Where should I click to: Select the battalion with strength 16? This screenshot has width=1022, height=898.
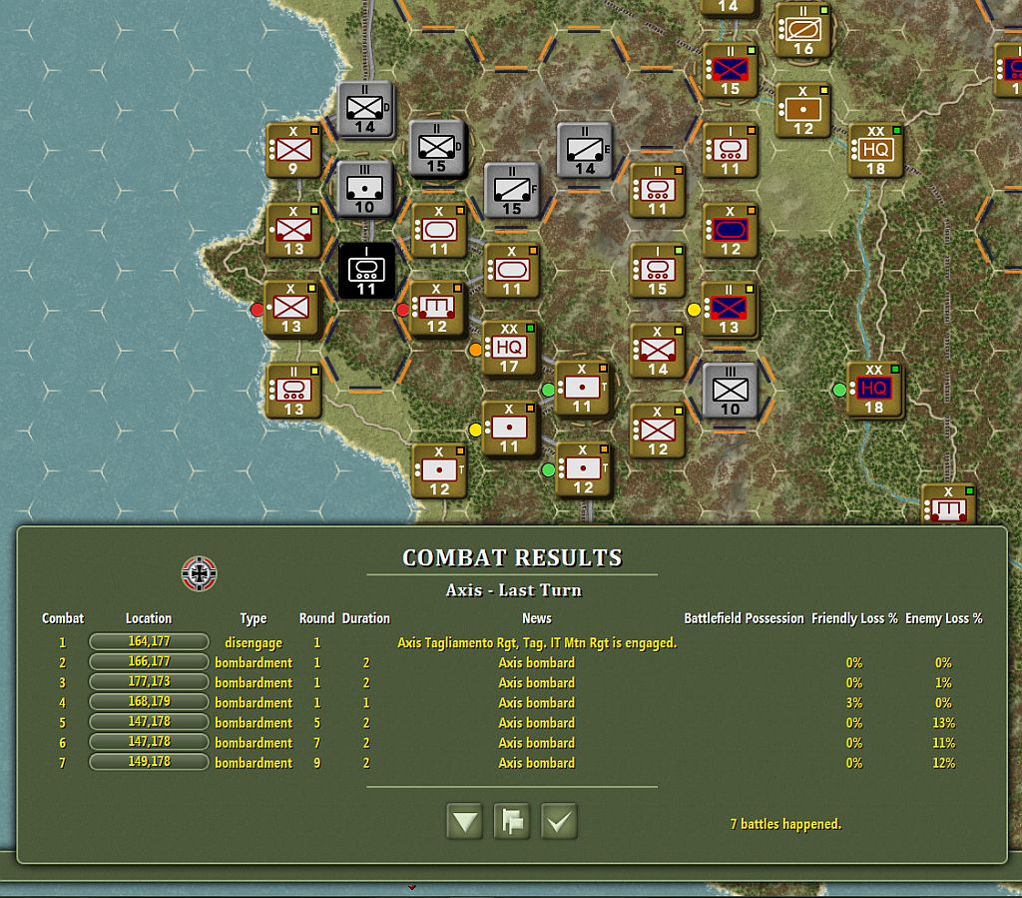point(803,30)
